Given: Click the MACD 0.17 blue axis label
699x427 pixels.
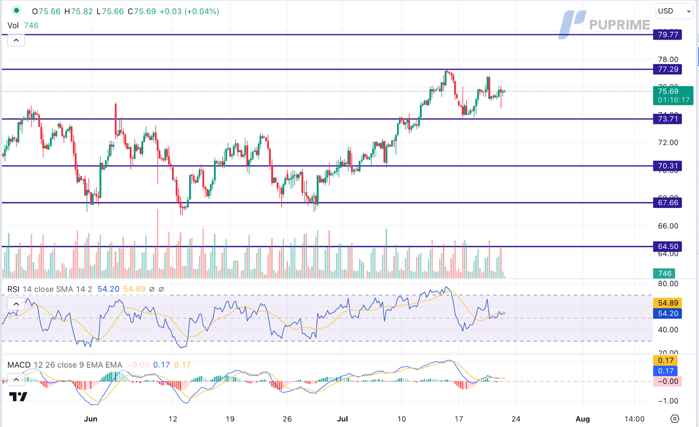Looking at the screenshot, I should (x=665, y=371).
